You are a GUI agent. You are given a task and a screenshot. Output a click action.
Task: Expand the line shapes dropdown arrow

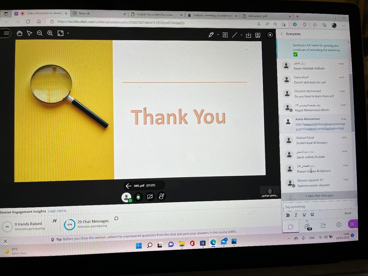[241, 35]
